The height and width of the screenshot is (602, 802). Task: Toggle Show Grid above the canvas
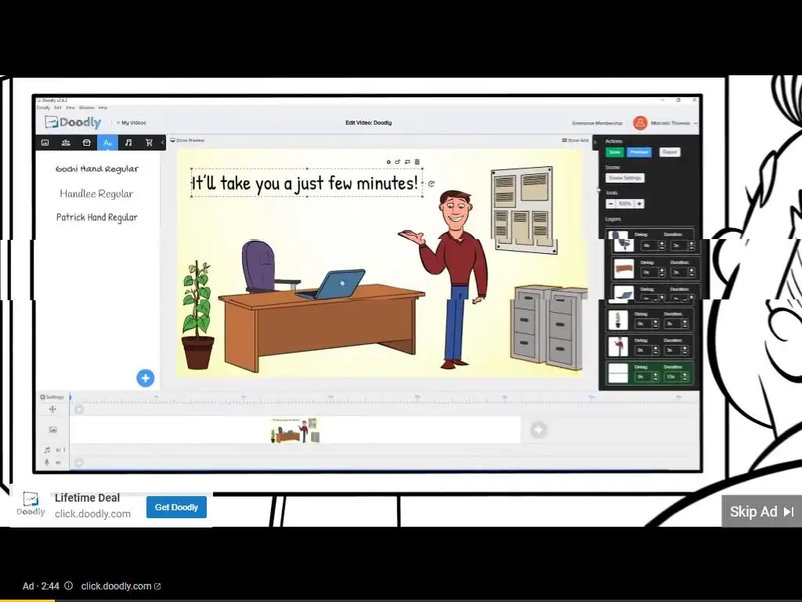pos(576,140)
